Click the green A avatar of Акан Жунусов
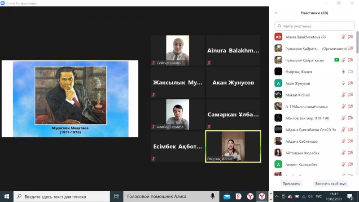359x202 pixels. pyautogui.click(x=278, y=83)
